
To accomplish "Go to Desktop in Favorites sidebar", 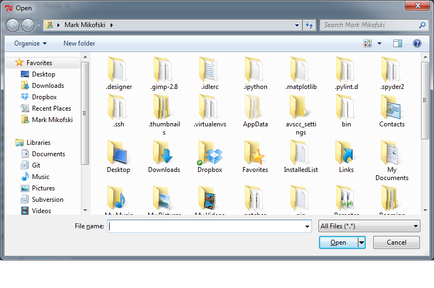I will 43,74.
